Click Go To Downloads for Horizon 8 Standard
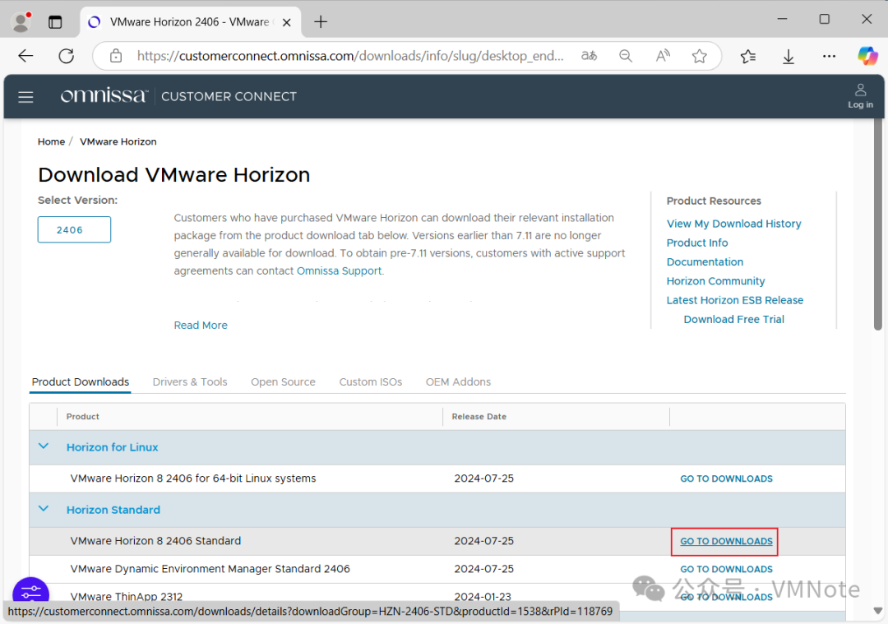The width and height of the screenshot is (888, 624). pos(726,541)
